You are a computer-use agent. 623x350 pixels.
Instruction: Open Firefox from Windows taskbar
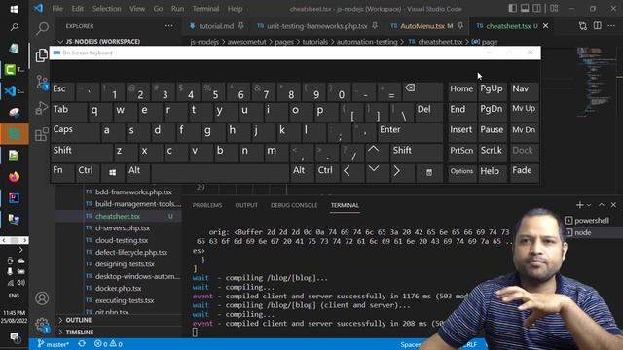(x=14, y=177)
